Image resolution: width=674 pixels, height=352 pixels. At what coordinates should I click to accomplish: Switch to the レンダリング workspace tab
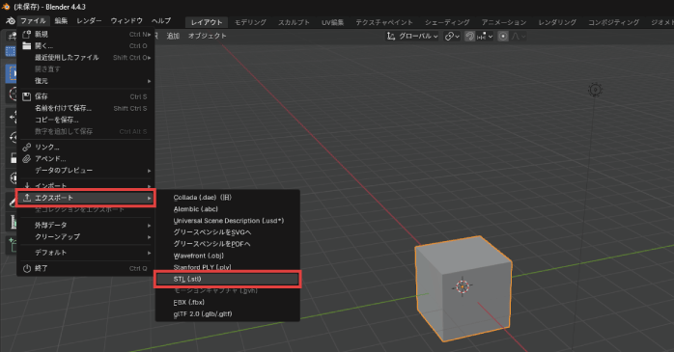tap(557, 22)
